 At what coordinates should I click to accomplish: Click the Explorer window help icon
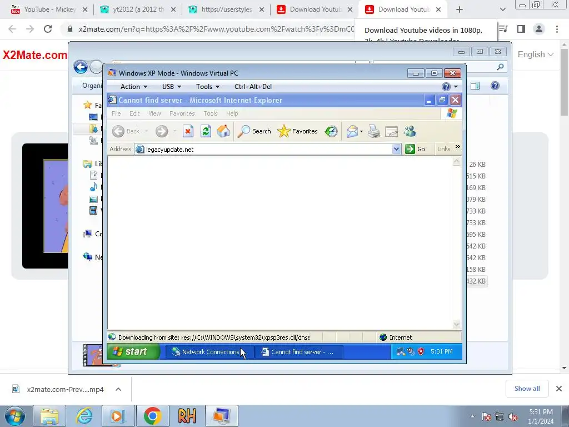click(x=495, y=86)
